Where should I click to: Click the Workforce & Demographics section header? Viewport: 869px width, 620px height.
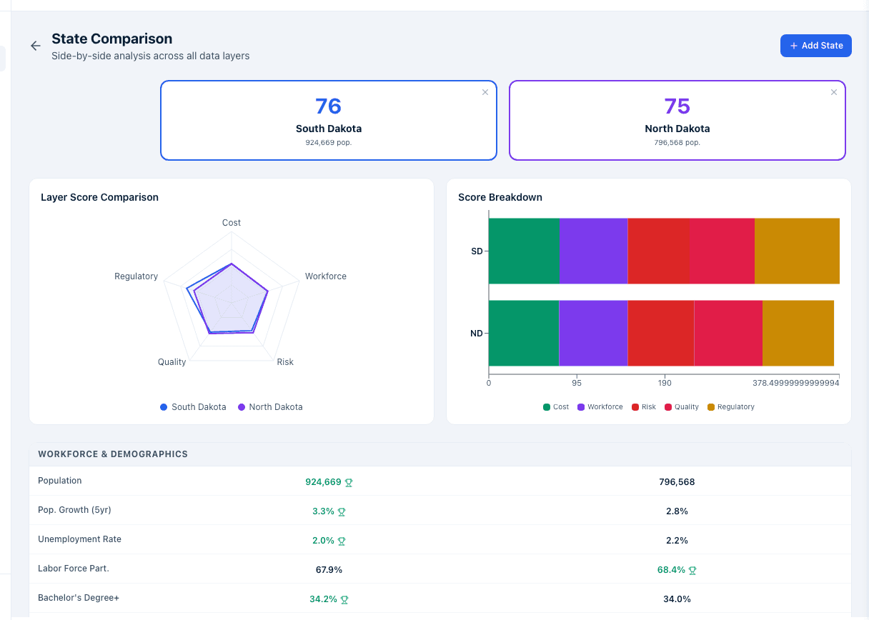point(113,454)
